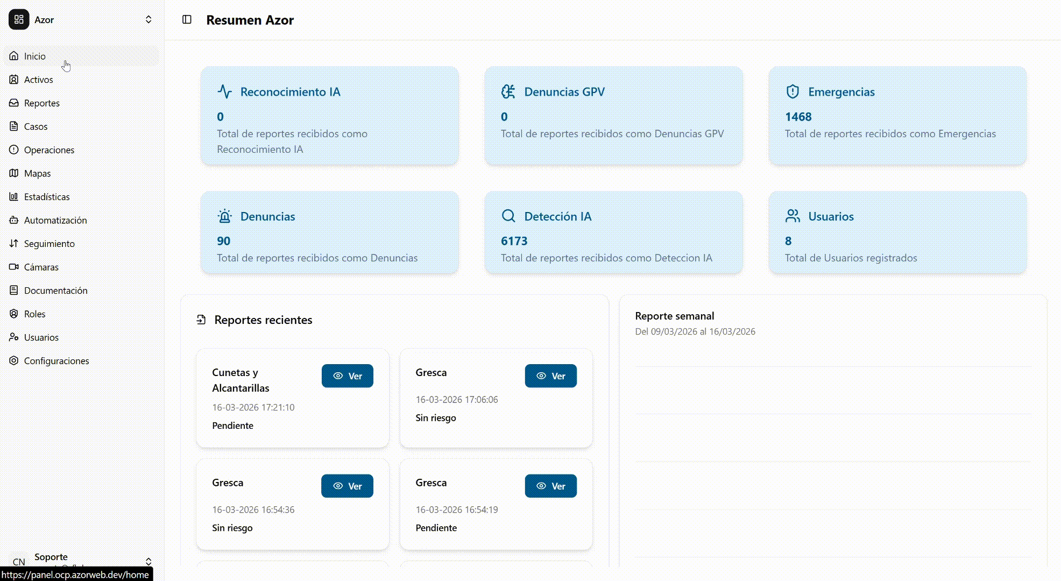1061x581 pixels.
Task: Select the Cámaras icon in sidebar
Action: pos(14,267)
